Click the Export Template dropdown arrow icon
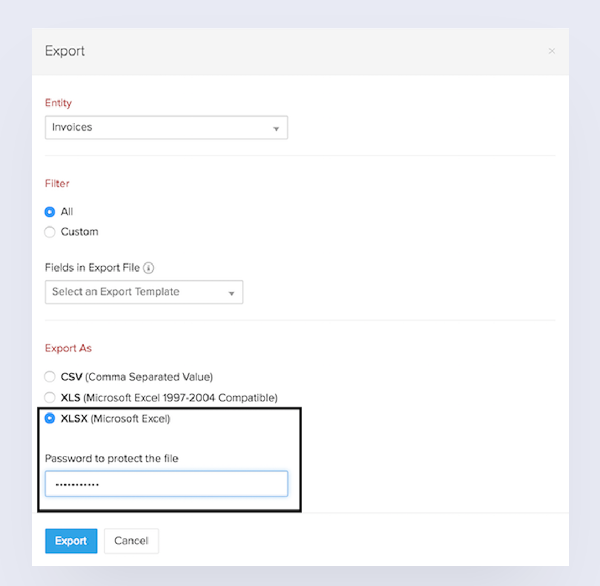The width and height of the screenshot is (600, 586). 231,294
